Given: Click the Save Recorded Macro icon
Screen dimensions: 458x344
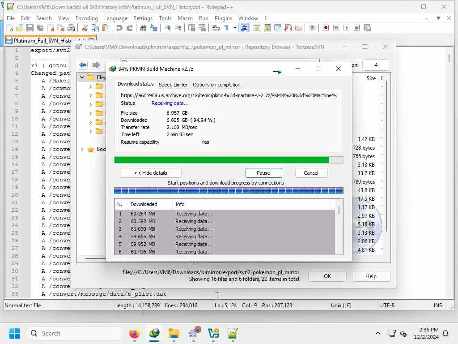Looking at the screenshot, I should 367,28.
